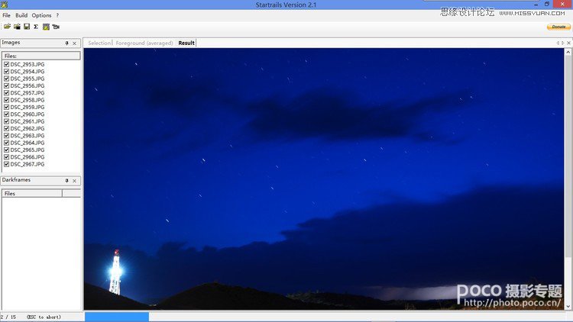
Task: Click the Open Darkframes toolbar icon
Action: (17, 27)
